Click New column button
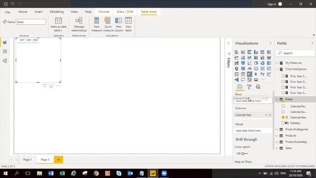 coord(118,24)
